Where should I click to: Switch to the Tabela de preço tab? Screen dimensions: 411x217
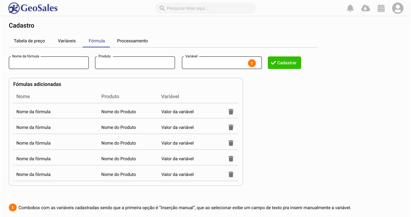coord(29,41)
